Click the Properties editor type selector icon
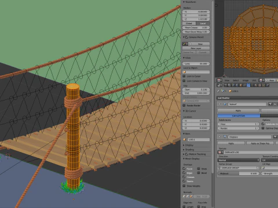This screenshot has width=278, height=208. point(220,85)
